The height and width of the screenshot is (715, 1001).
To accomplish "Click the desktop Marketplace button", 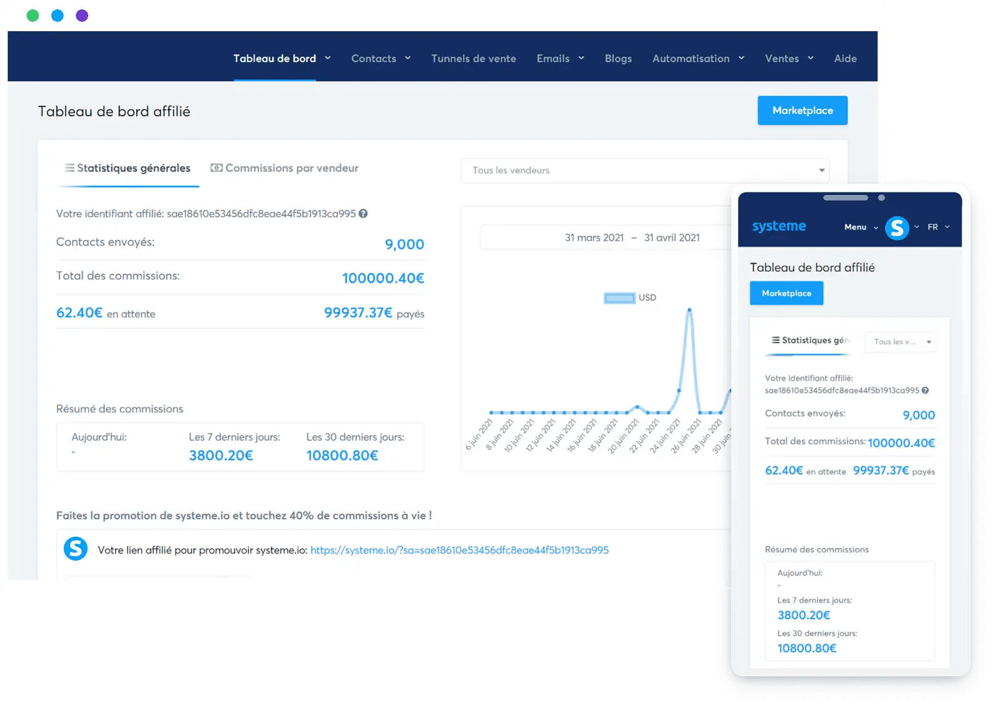I will [x=803, y=111].
